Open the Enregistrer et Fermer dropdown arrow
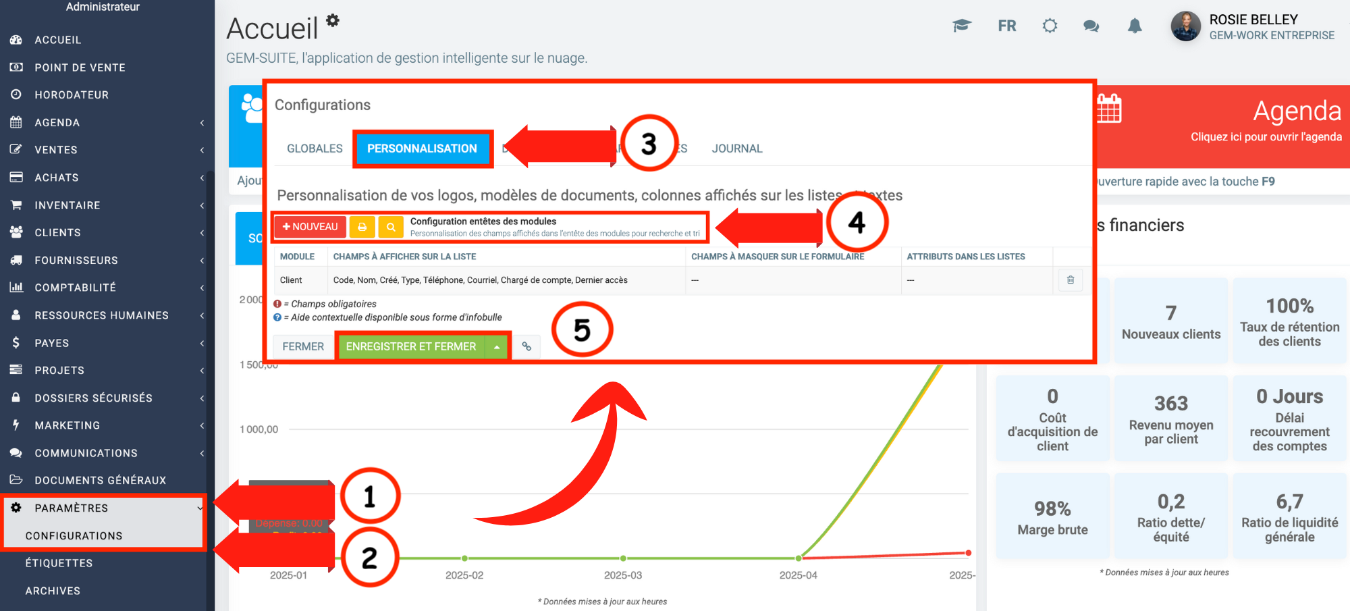Image resolution: width=1350 pixels, height=611 pixels. (497, 346)
